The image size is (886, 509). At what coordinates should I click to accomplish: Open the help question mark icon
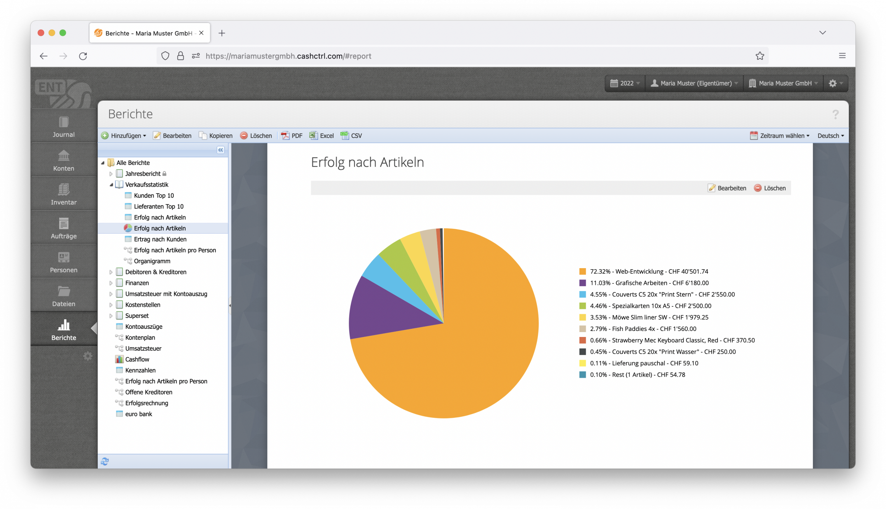835,114
